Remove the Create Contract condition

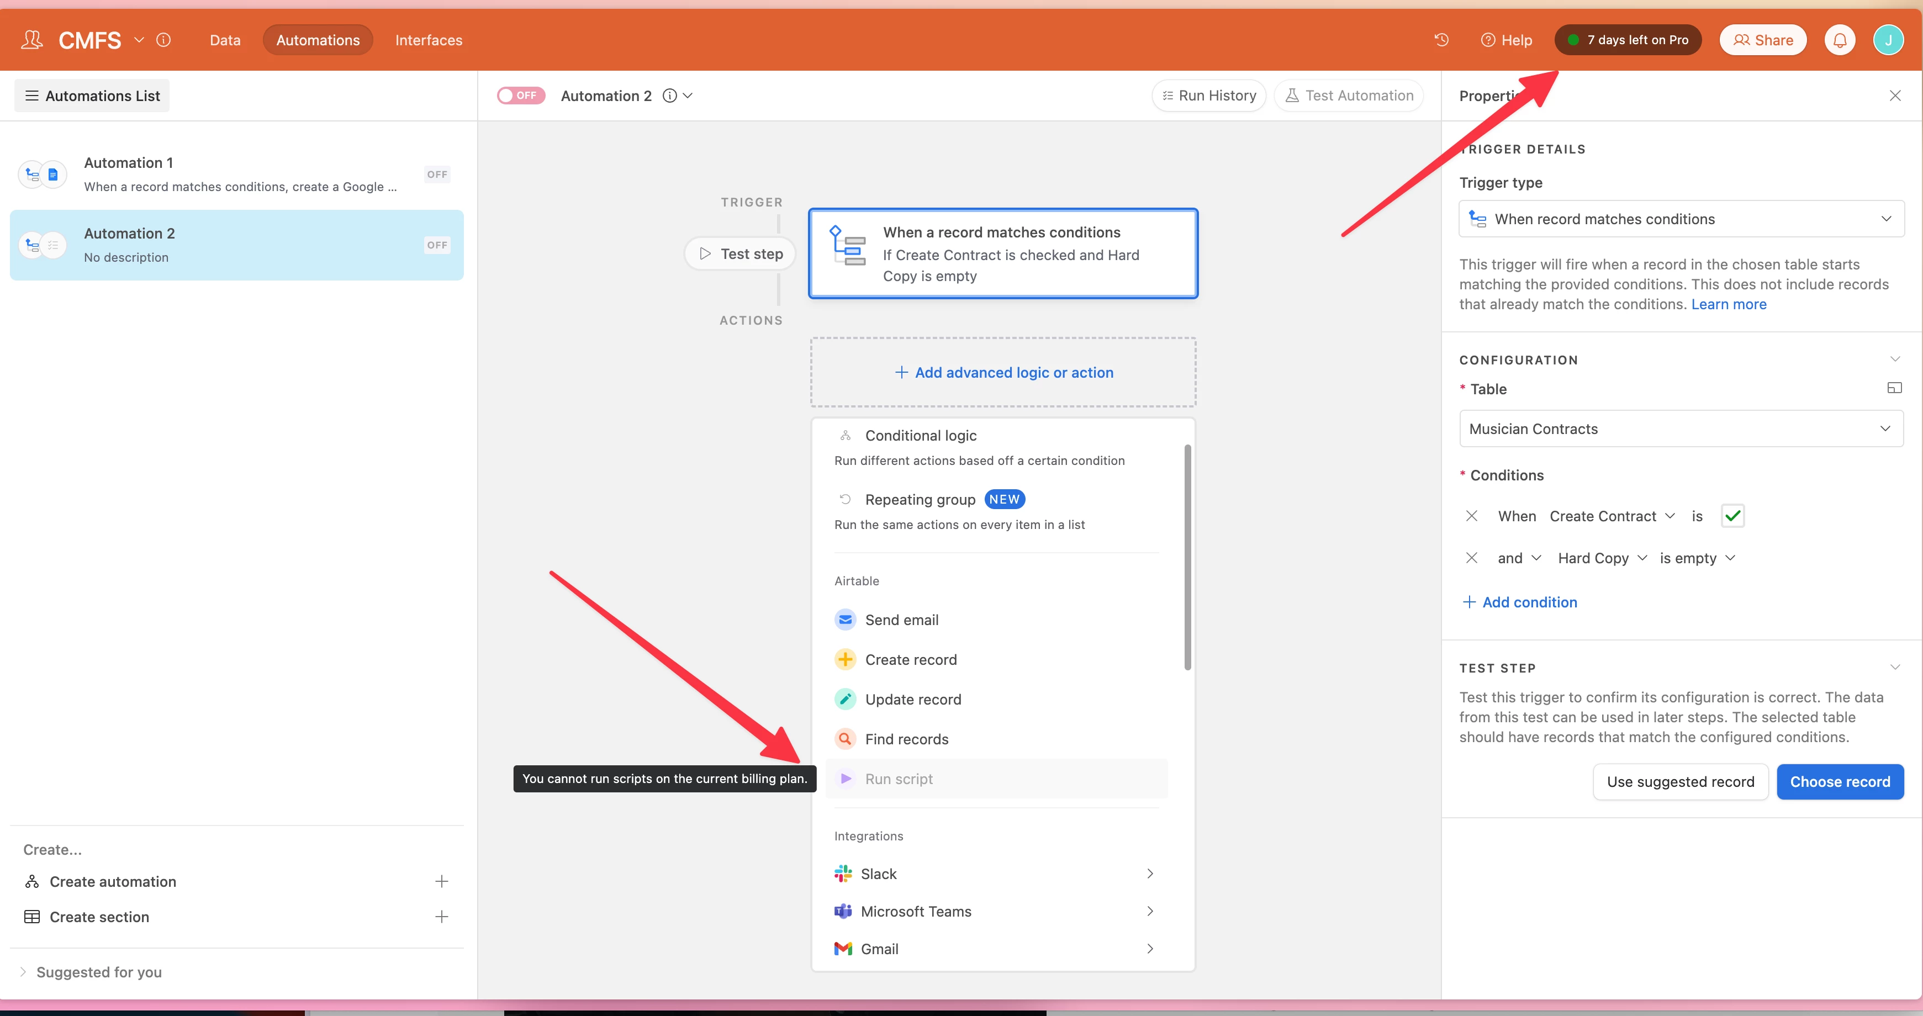pyautogui.click(x=1471, y=516)
